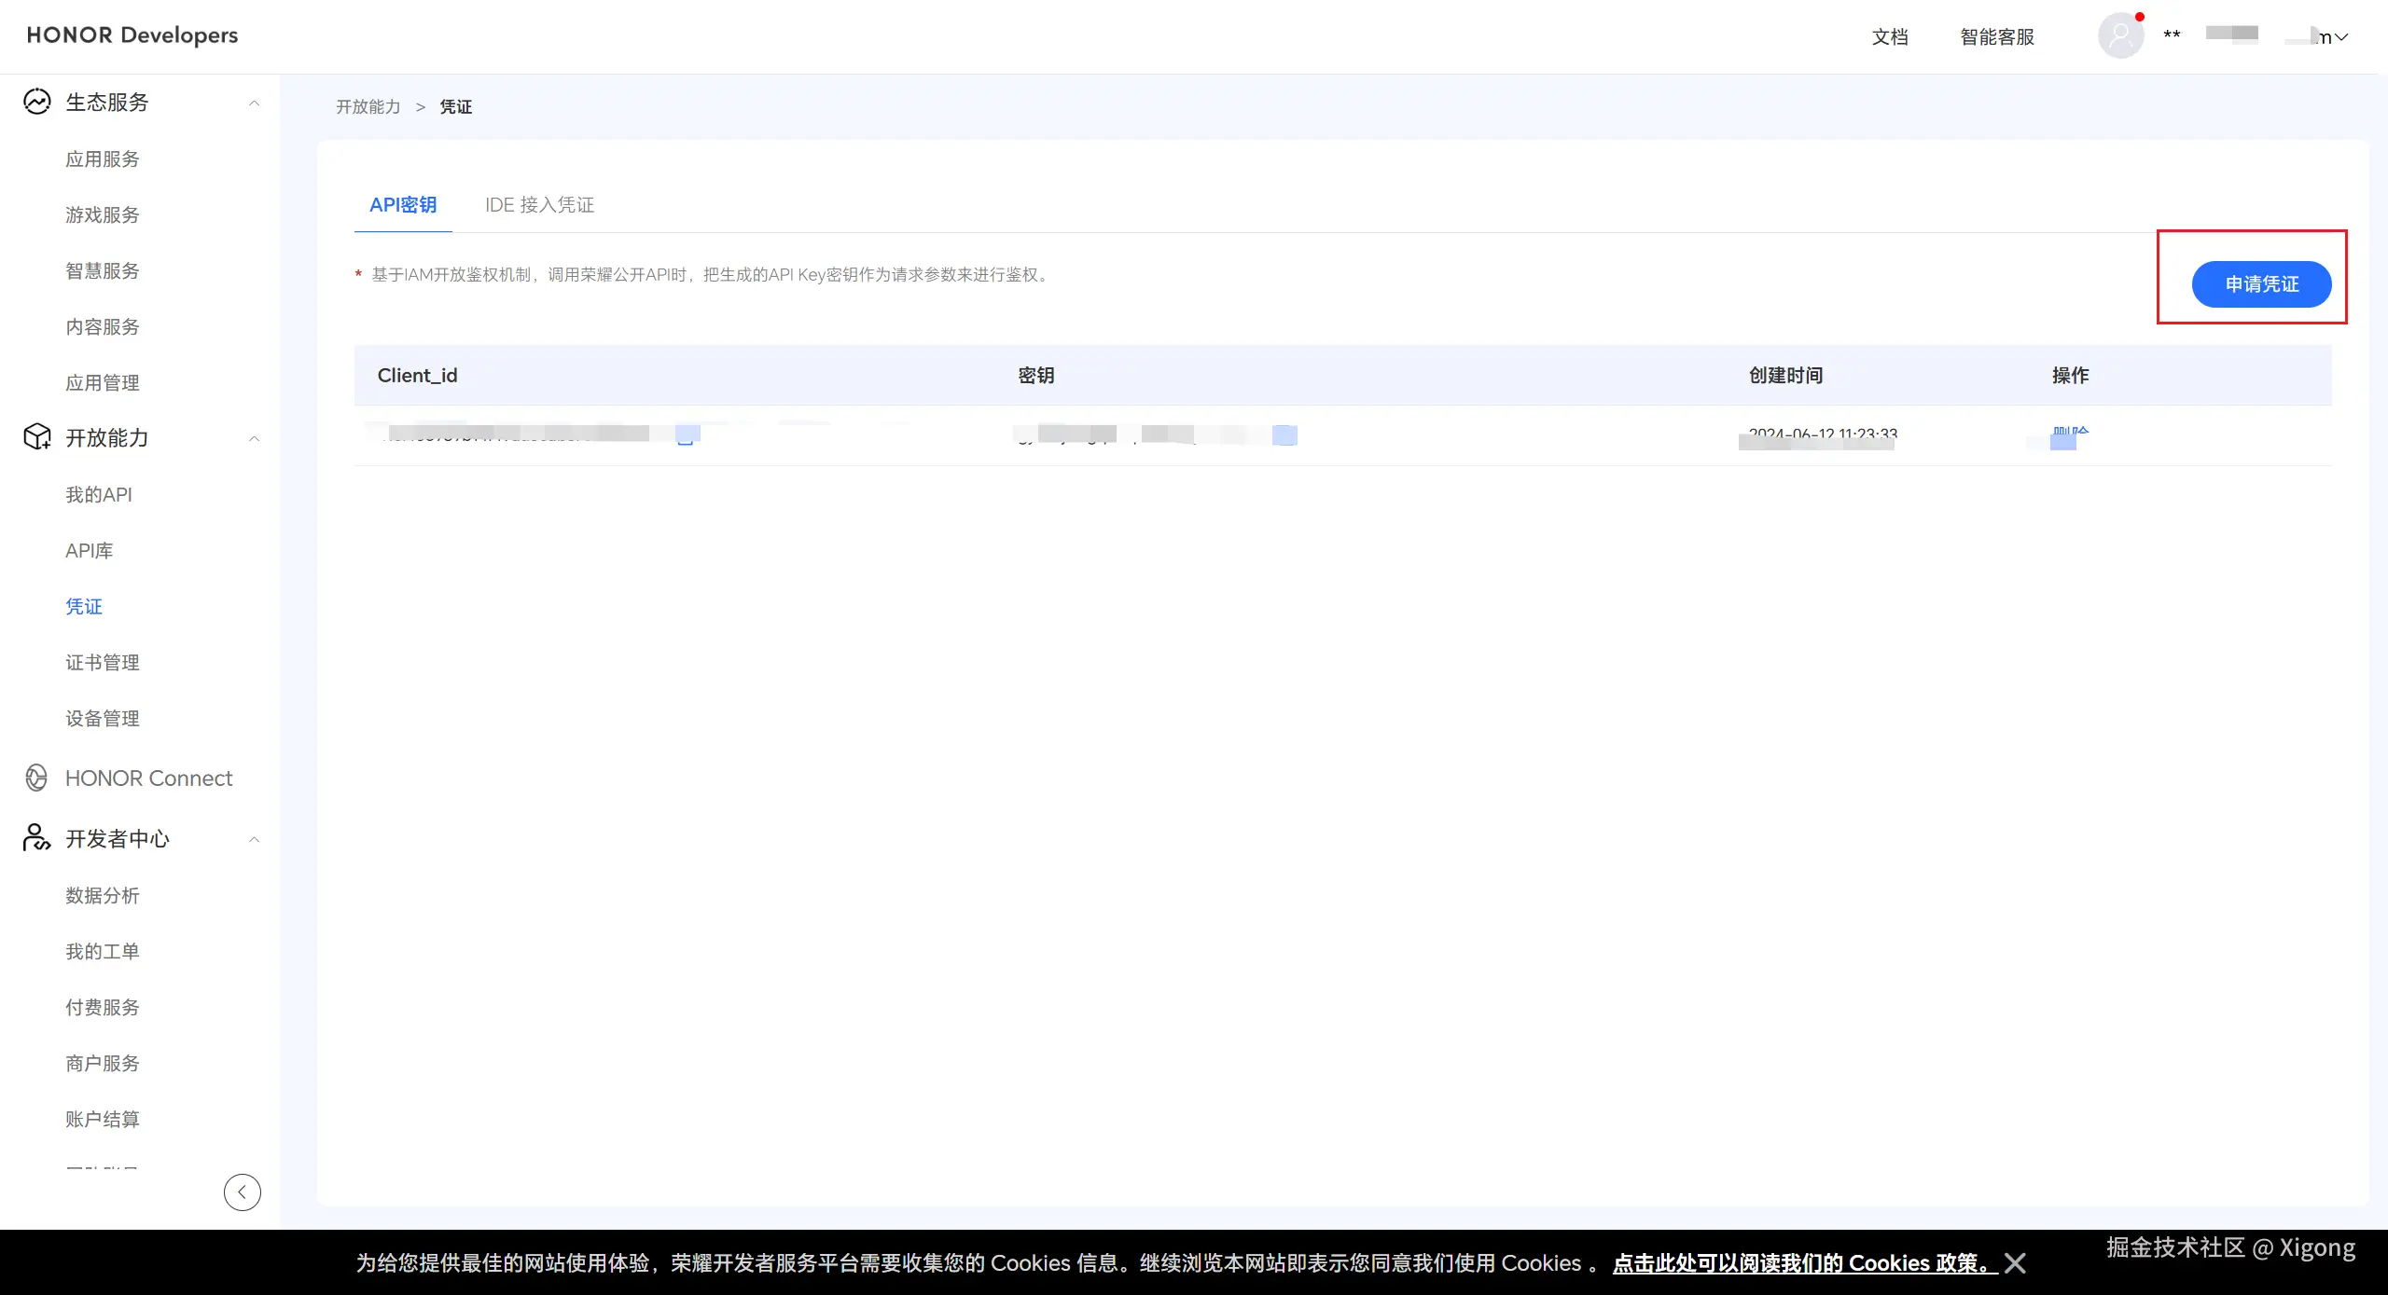The image size is (2388, 1295).
Task: Click the 生态服务 ecosystem services icon
Action: pyautogui.click(x=37, y=102)
